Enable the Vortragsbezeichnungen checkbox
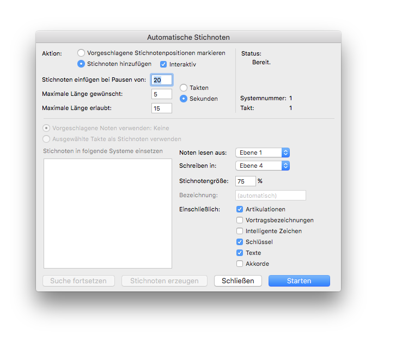The image size is (402, 341). 240,220
